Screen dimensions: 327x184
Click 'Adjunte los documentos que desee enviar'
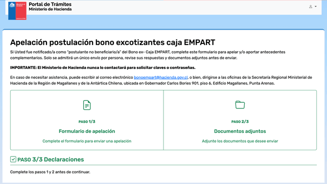[240, 141]
